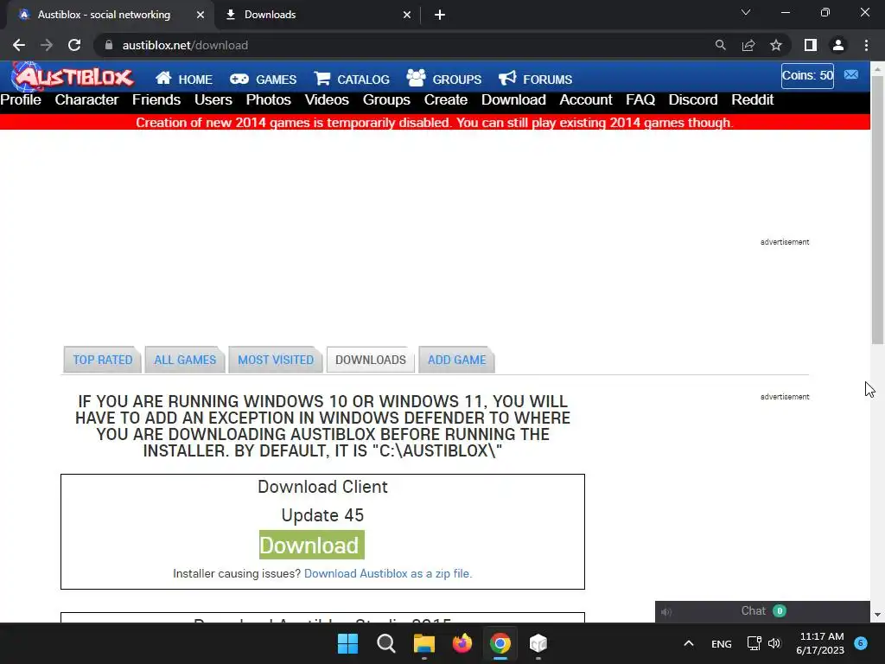Click the white cube app in the taskbar
This screenshot has height=664, width=885.
point(538,643)
